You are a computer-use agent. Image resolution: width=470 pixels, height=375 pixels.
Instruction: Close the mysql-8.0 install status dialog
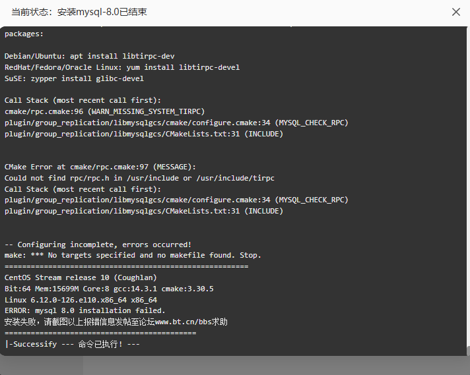(456, 12)
